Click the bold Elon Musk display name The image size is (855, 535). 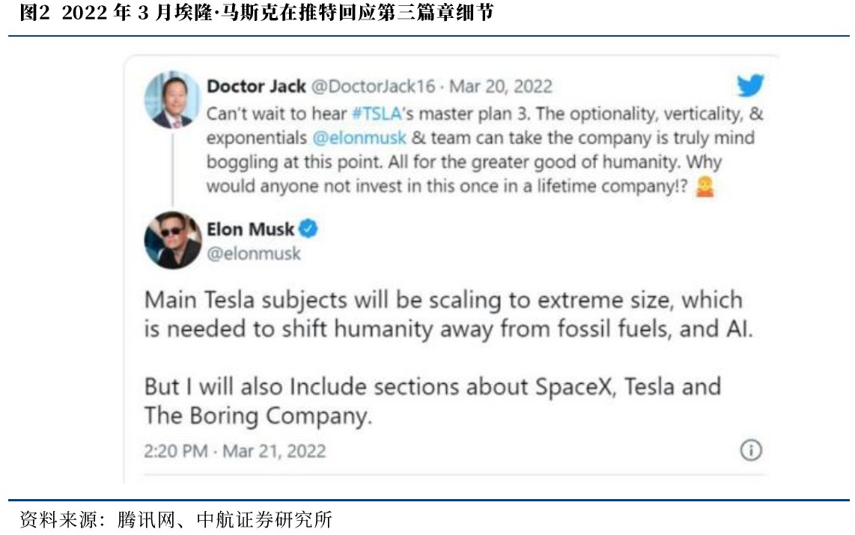click(x=250, y=229)
